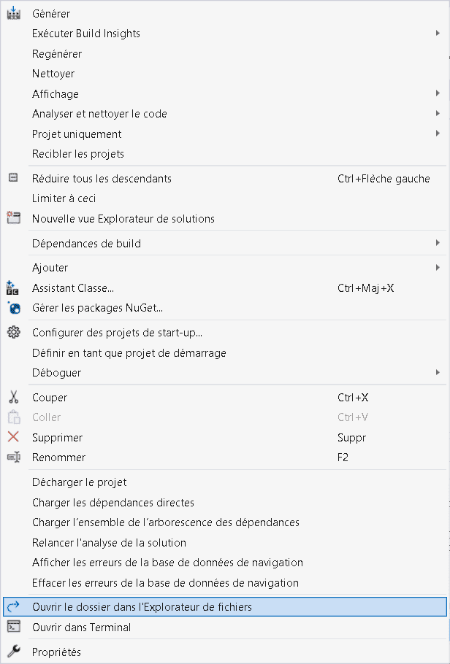Click the NuGet packages icon
This screenshot has width=450, height=664.
point(14,308)
